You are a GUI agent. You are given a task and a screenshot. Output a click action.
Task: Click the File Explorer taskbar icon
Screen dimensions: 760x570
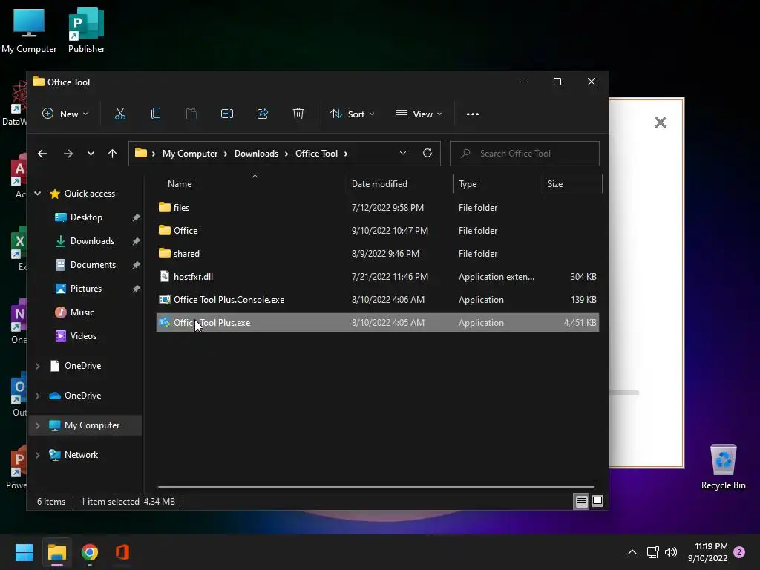click(56, 552)
